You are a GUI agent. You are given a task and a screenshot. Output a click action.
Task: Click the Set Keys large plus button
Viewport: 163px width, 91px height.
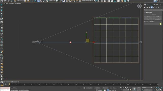click(x=134, y=89)
